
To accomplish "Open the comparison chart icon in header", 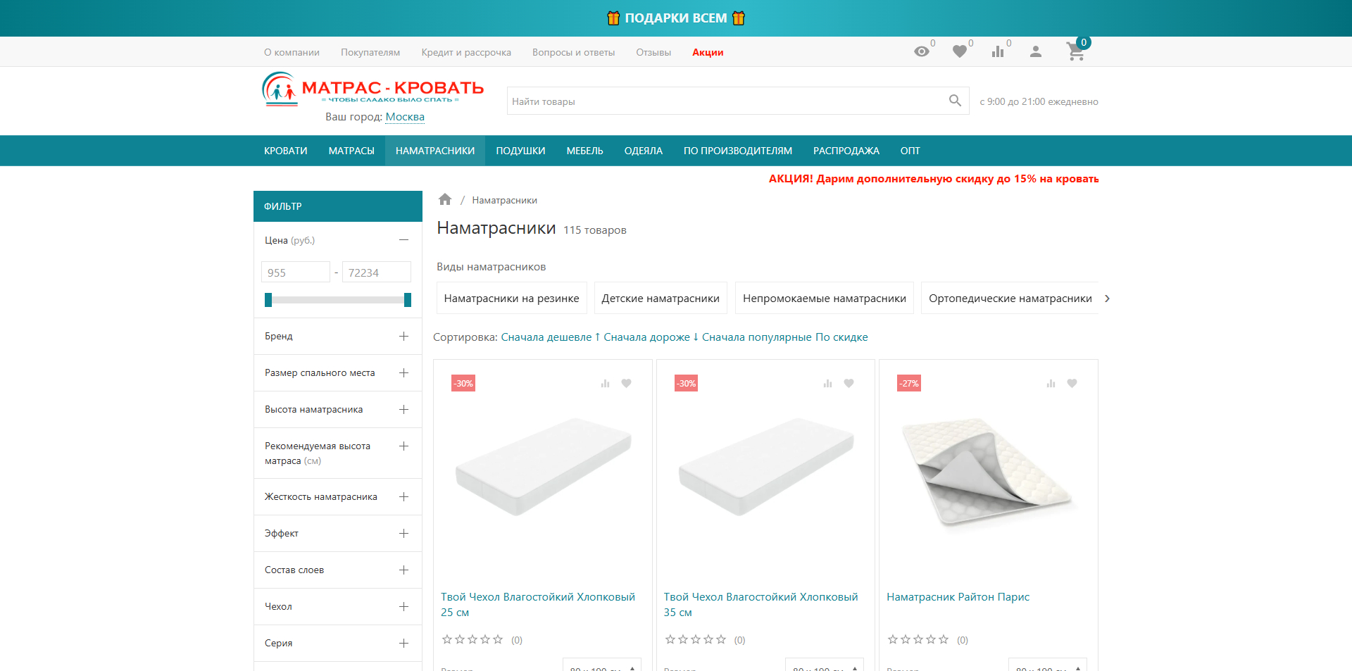I will 998,51.
